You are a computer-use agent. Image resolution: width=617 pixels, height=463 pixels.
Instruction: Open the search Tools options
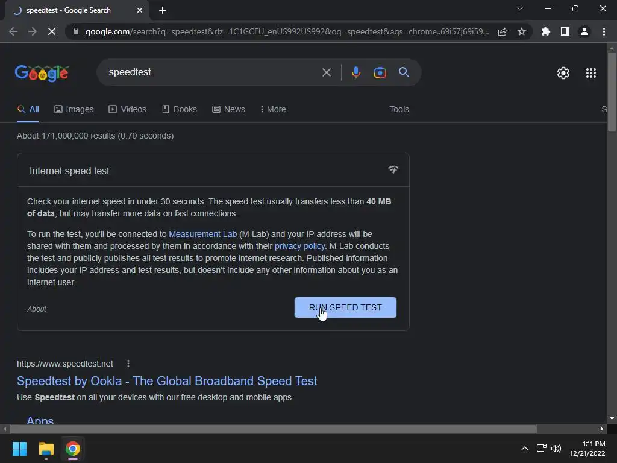coord(399,109)
